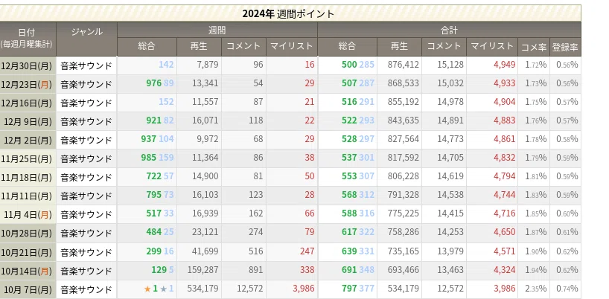Click 音楽サウンド in the 12月30日 row

86,65
